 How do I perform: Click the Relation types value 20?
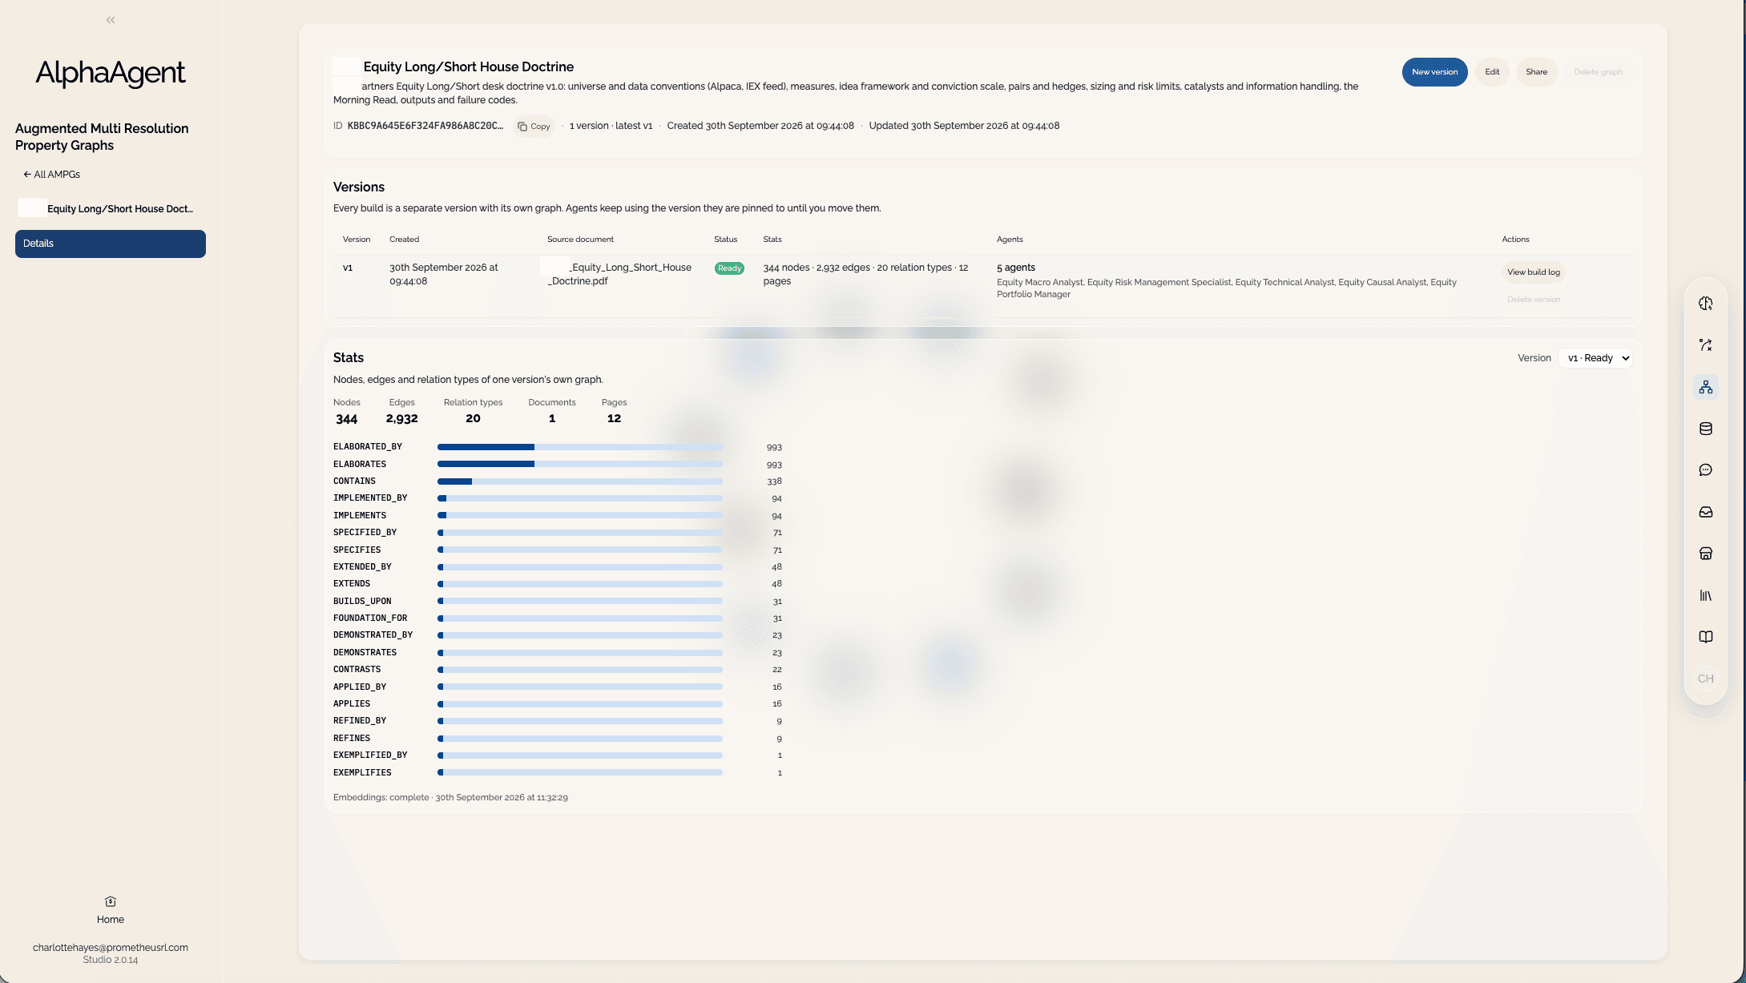[473, 419]
